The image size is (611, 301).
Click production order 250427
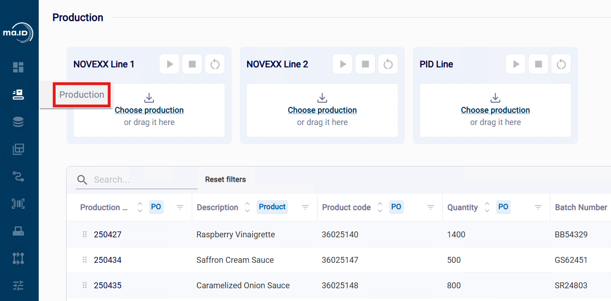pos(108,235)
